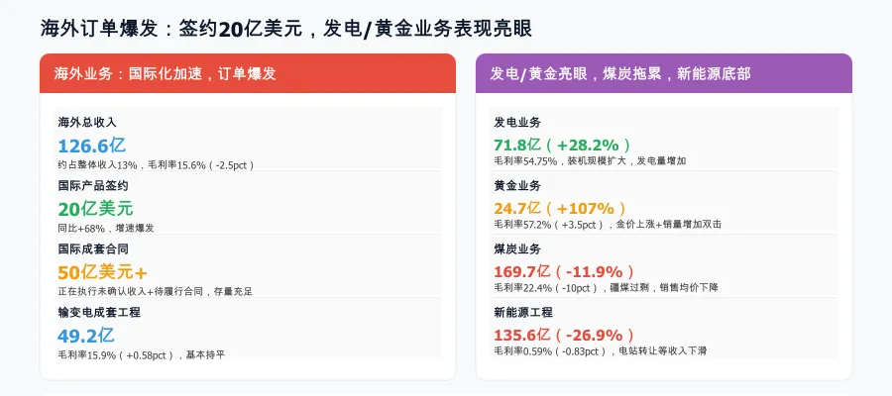The image size is (892, 396).
Task: Click the red 169.7亿 (-11.9%) figure
Action: coord(565,271)
